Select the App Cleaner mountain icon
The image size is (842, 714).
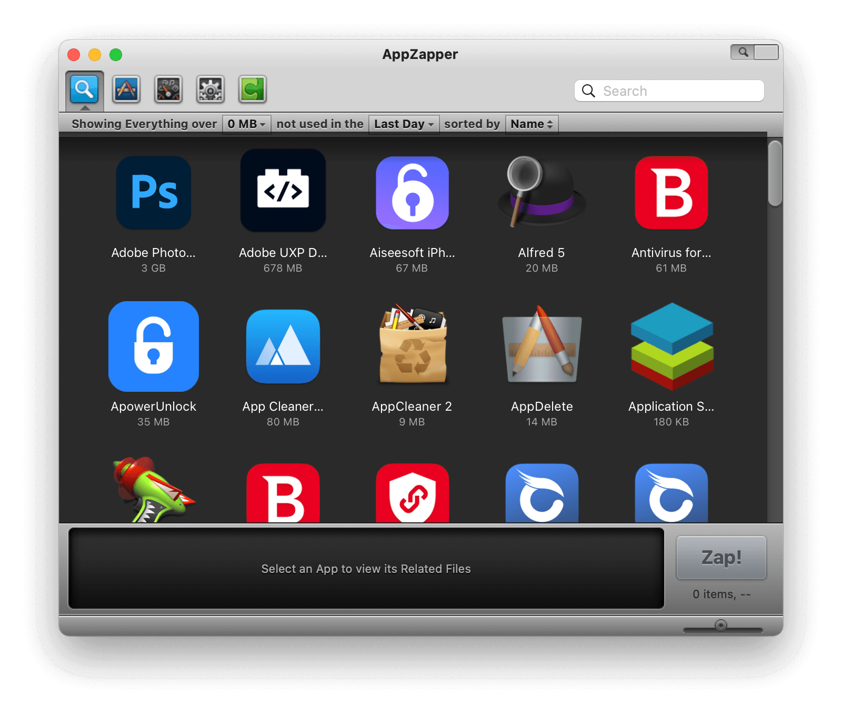tap(283, 346)
